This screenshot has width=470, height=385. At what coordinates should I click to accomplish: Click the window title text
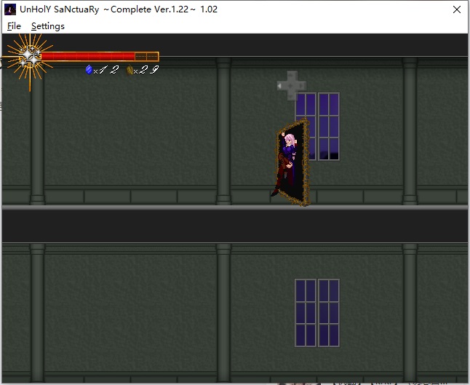[x=119, y=9]
